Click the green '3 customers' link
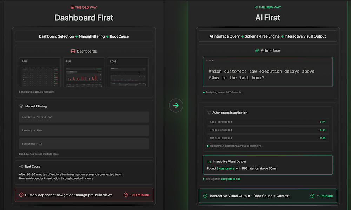 (x=225, y=168)
